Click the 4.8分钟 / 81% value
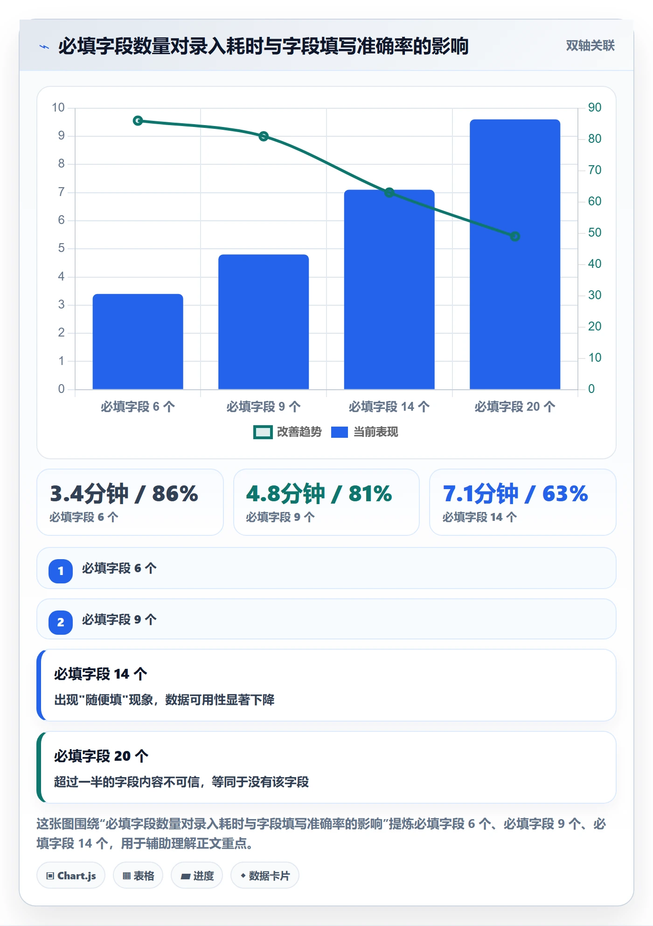 pyautogui.click(x=319, y=494)
